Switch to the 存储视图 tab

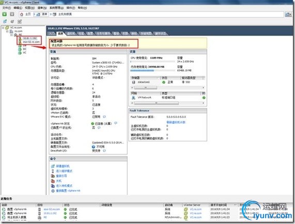146,34
